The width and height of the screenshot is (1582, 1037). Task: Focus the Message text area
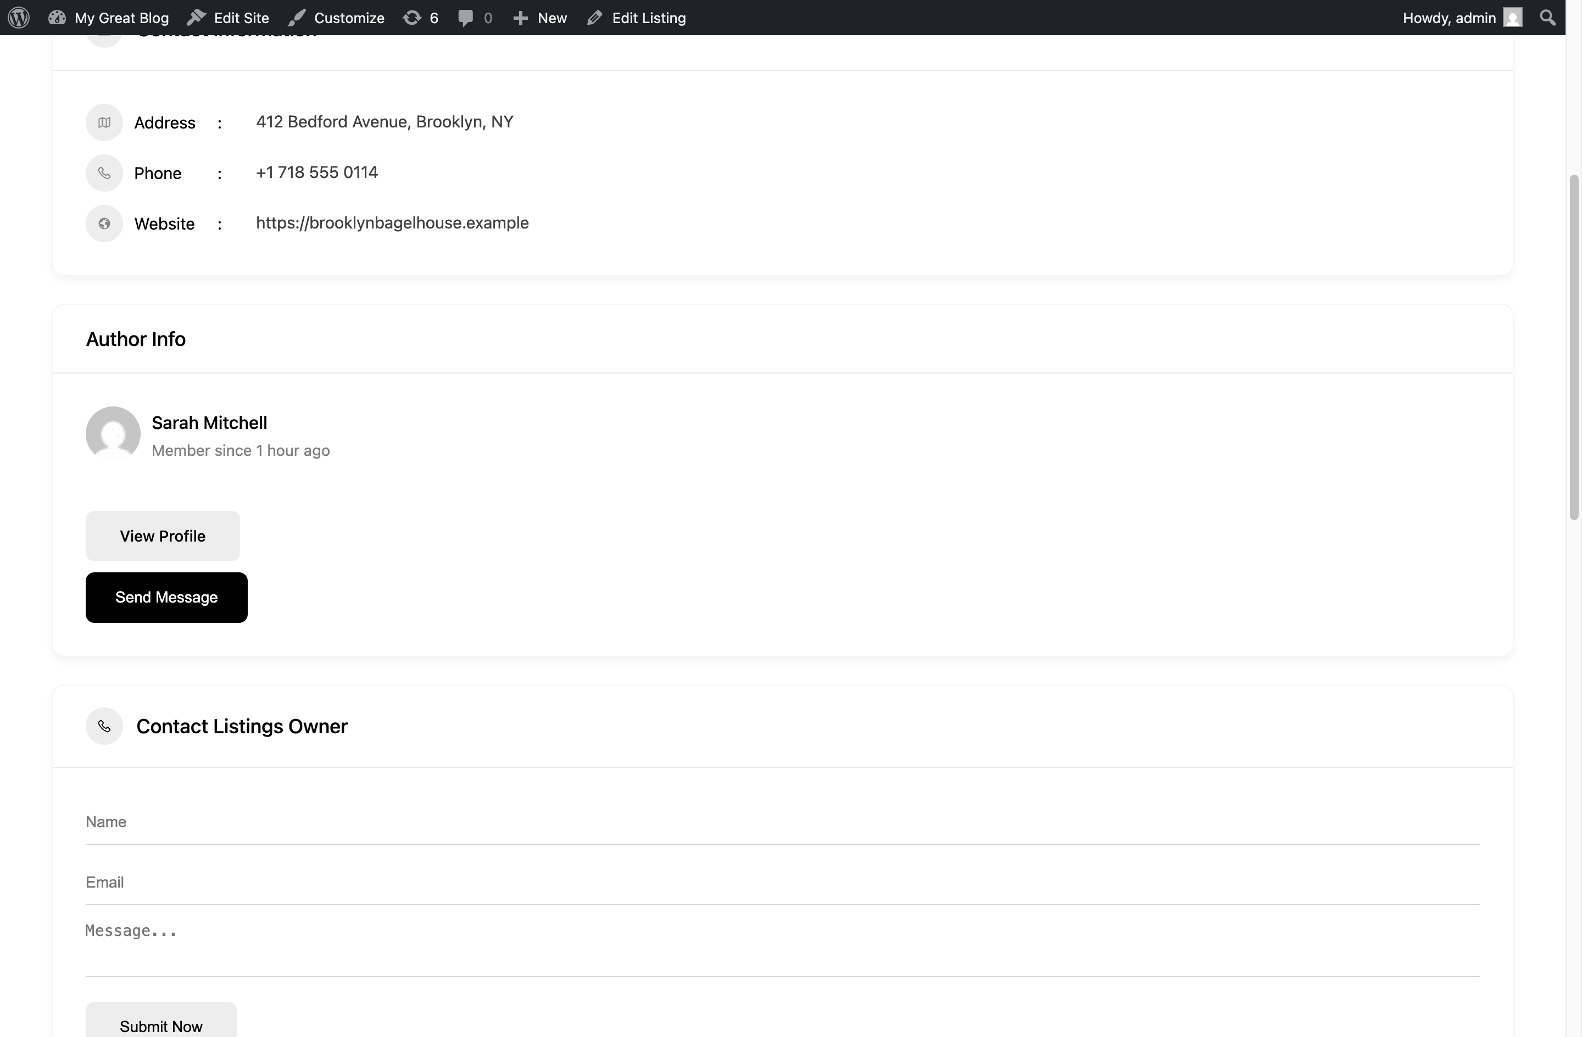click(x=782, y=946)
